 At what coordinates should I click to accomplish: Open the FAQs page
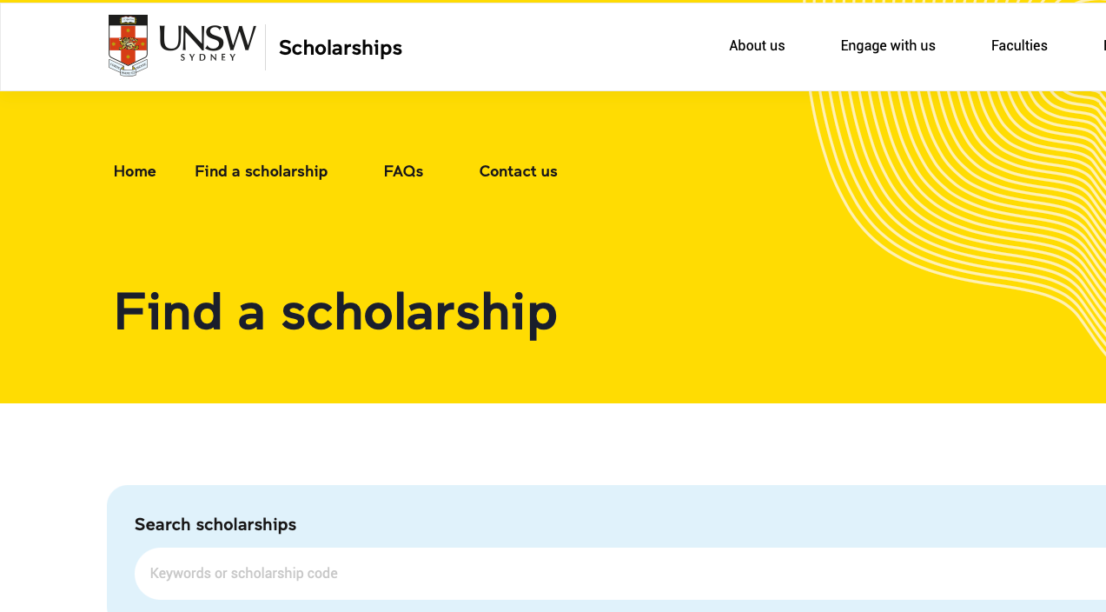pos(403,171)
